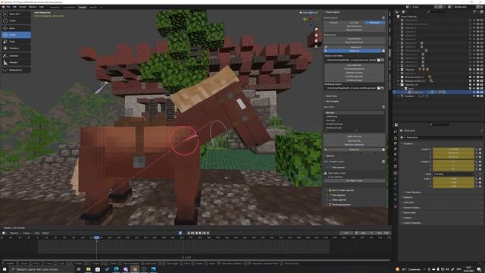Toggle lock next to Location X field
The height and width of the screenshot is (273, 485).
(x=477, y=149)
